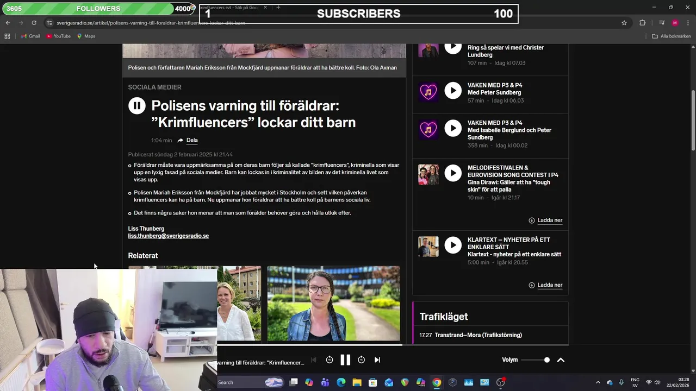Click the address bar with sverigesradio.se URL
Viewport: 696px width, 391px height.
(337, 23)
